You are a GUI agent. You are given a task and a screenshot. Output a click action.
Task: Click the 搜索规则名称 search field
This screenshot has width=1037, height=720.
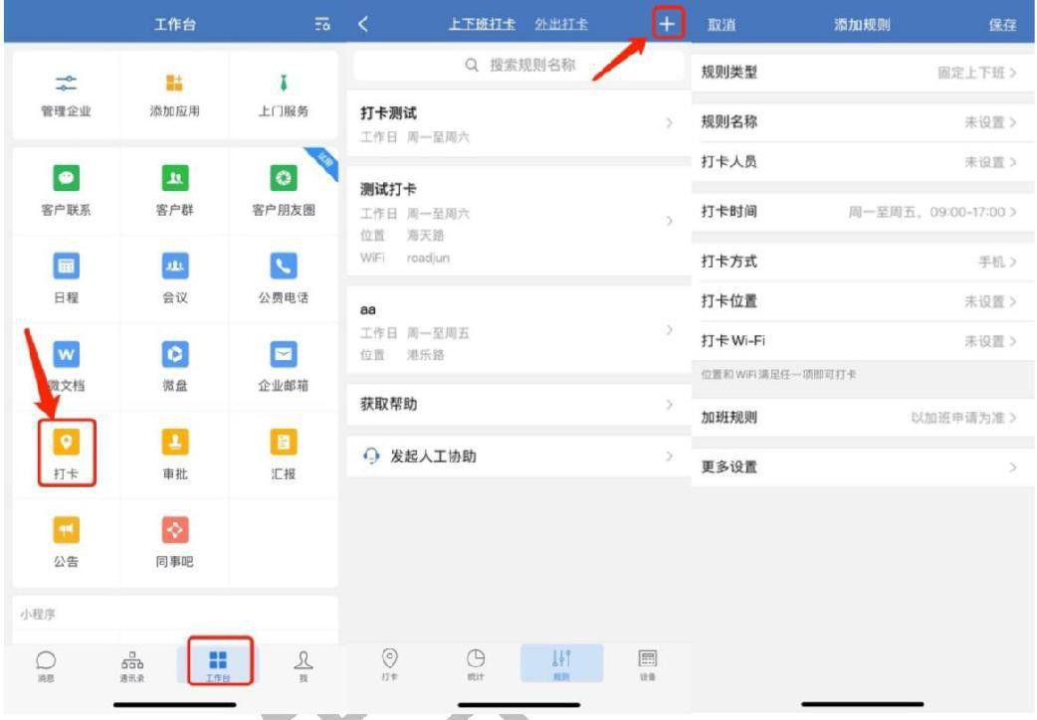tap(520, 65)
